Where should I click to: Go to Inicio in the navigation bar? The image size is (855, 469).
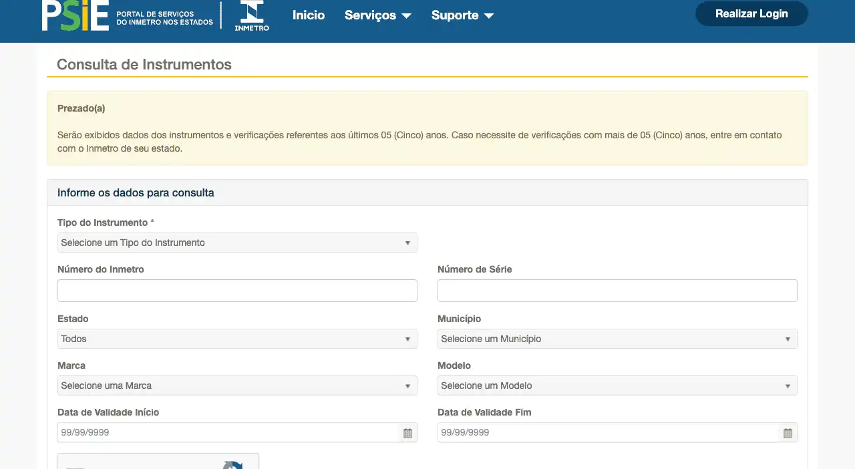tap(309, 15)
